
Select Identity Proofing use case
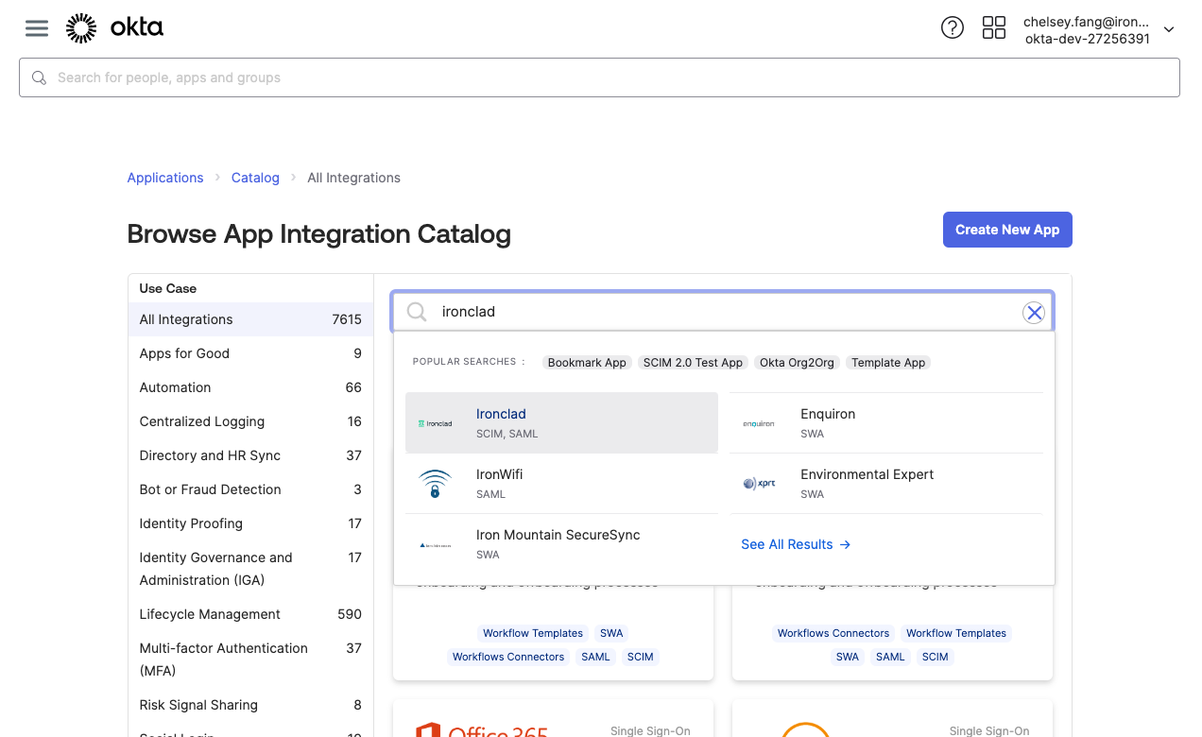(x=250, y=523)
